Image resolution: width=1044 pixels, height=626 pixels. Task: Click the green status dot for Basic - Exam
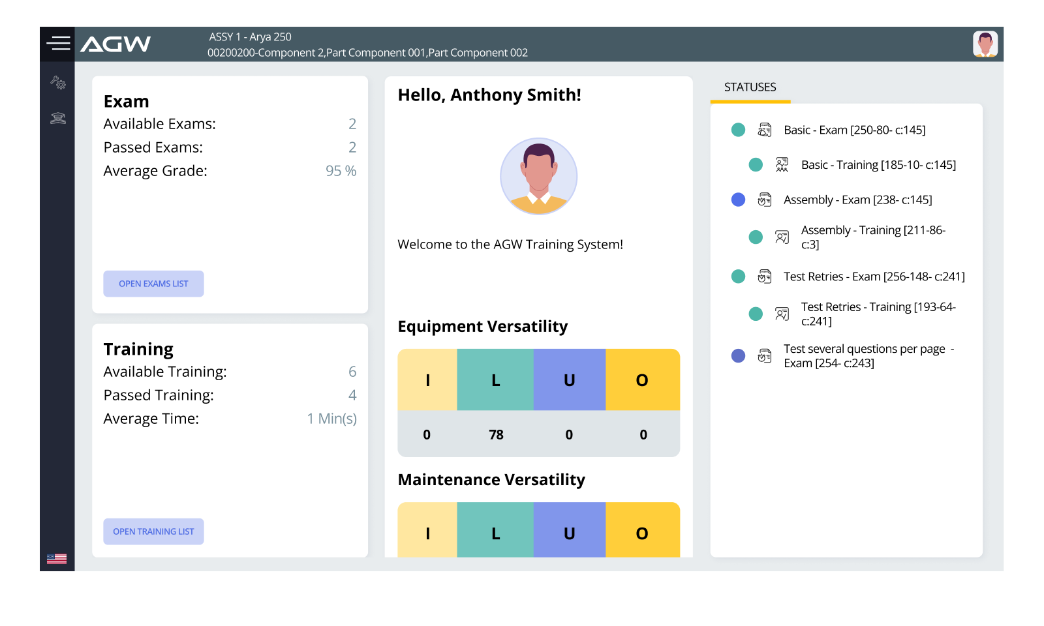coord(738,130)
